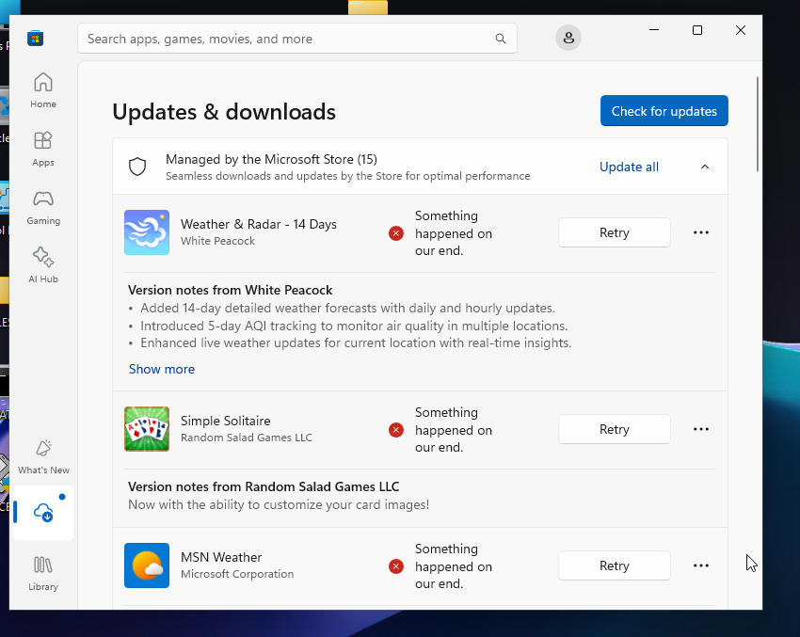800x637 pixels.
Task: Maximize the Microsoft Store window
Action: (696, 31)
